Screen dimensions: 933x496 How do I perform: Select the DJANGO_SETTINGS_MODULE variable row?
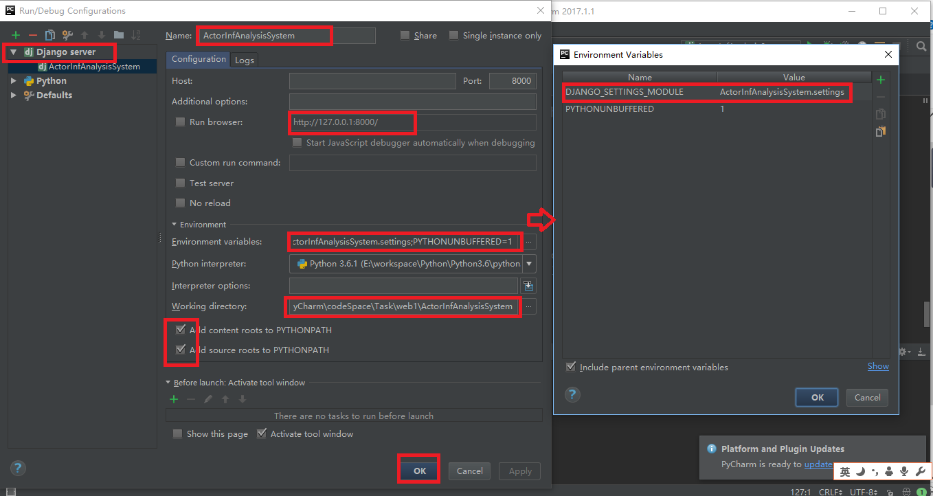[x=717, y=92]
